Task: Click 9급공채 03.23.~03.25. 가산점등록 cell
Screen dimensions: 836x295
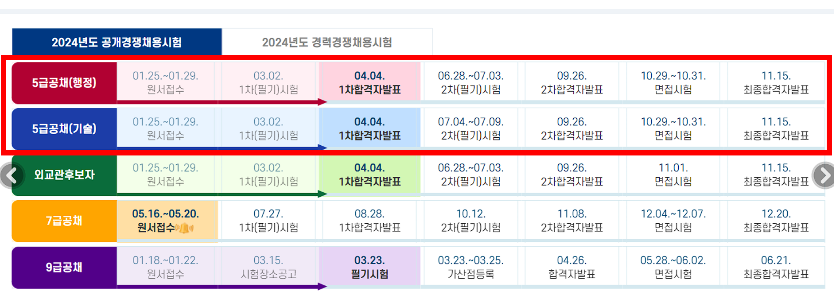Action: pos(471,267)
